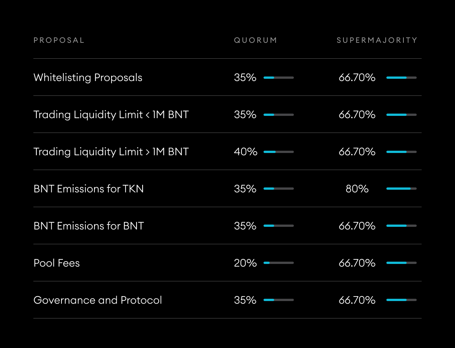Click Pool Fees supermajority progress bar
455x348 pixels.
401,263
